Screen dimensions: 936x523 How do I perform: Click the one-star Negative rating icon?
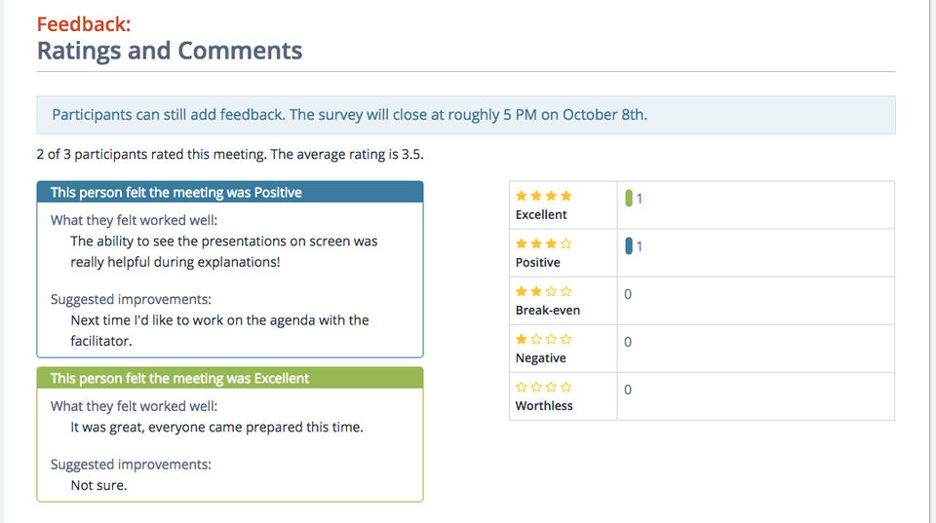(544, 339)
